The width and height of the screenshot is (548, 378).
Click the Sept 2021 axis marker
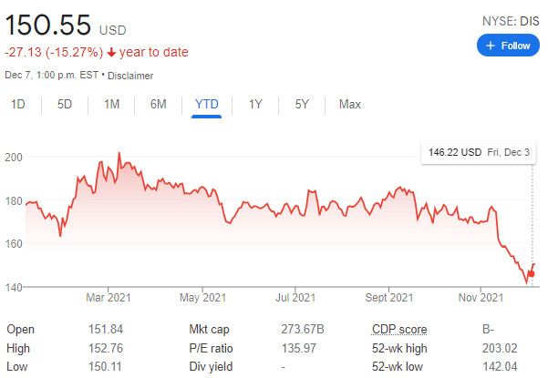coord(389,297)
